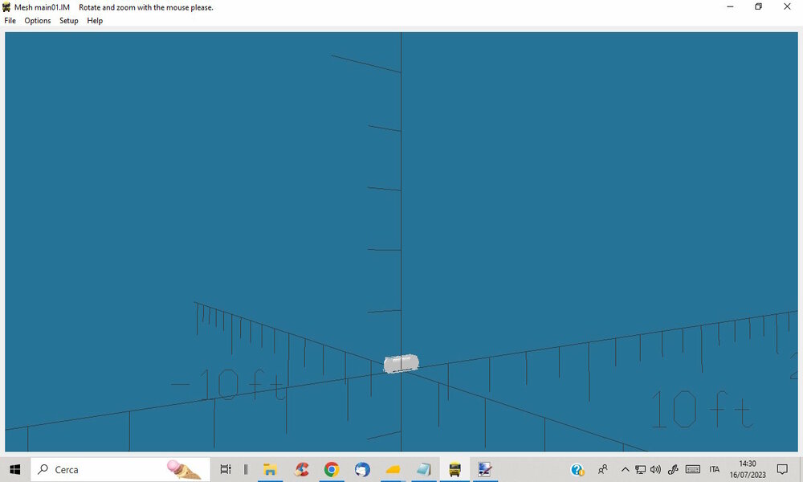803x482 pixels.
Task: Open CCleaner from the taskbar
Action: (301, 469)
